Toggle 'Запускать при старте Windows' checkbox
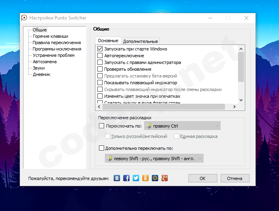Viewport: 279px width, 211px height. [x=100, y=49]
